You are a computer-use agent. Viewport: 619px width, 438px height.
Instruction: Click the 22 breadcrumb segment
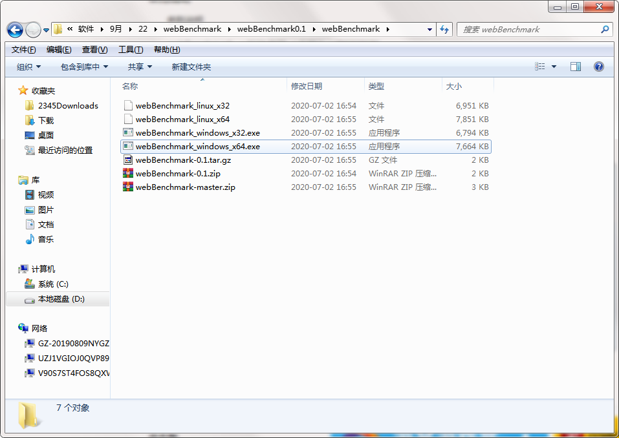click(x=143, y=29)
